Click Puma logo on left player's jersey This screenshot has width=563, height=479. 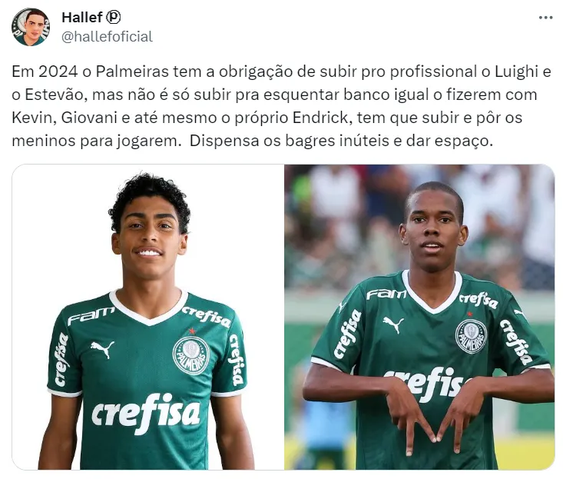102,348
